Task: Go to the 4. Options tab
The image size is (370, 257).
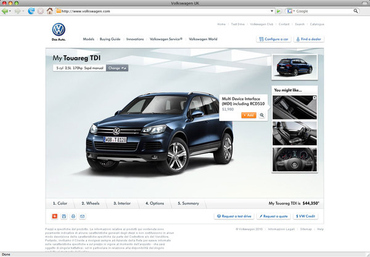Action: [x=155, y=202]
